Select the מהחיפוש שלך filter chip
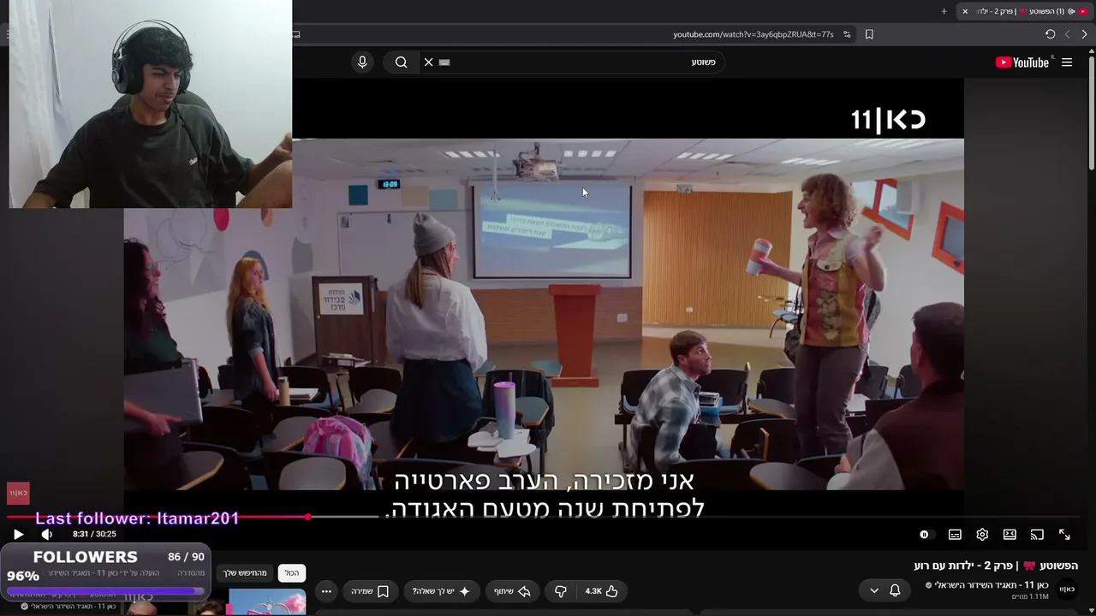Viewport: 1096px width, 616px height. coord(245,573)
